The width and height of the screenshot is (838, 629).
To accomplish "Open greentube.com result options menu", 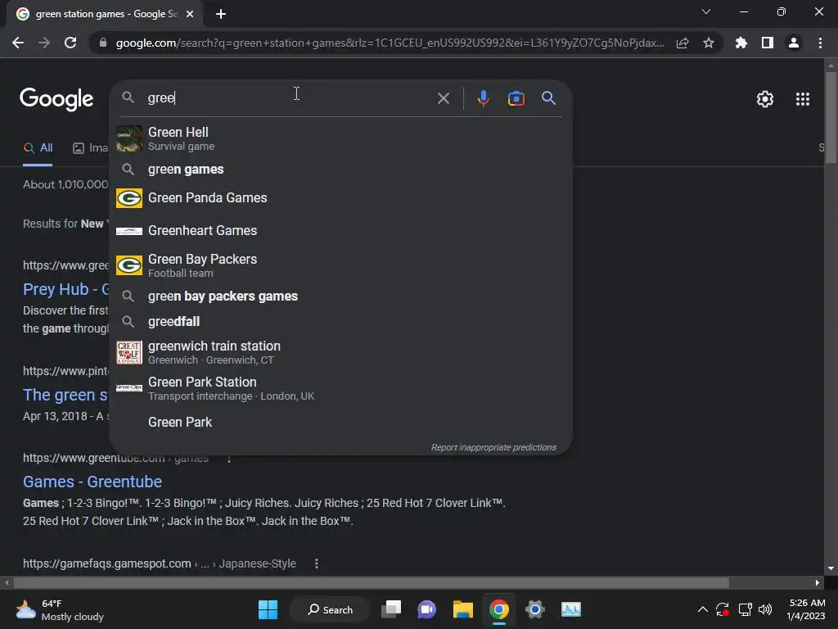I will click(229, 459).
